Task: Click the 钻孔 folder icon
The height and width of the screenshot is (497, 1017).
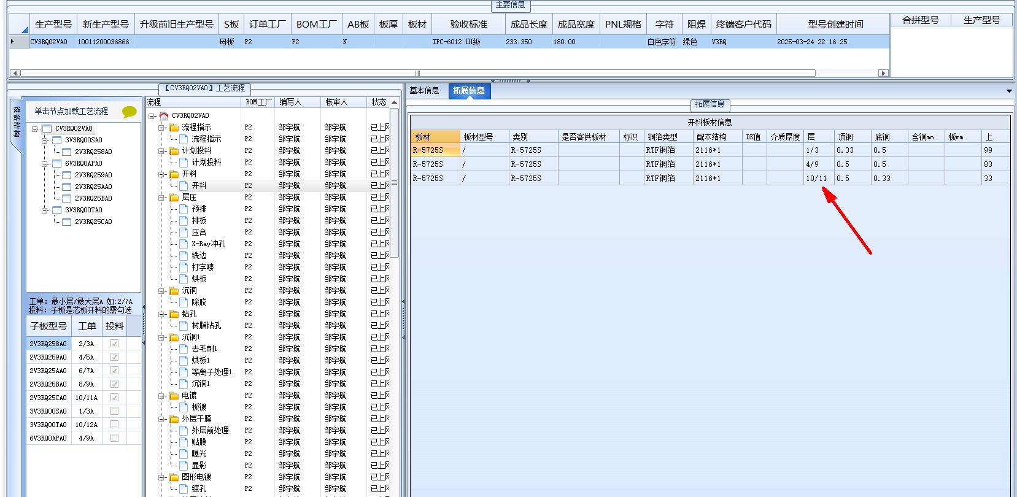Action: pyautogui.click(x=174, y=314)
